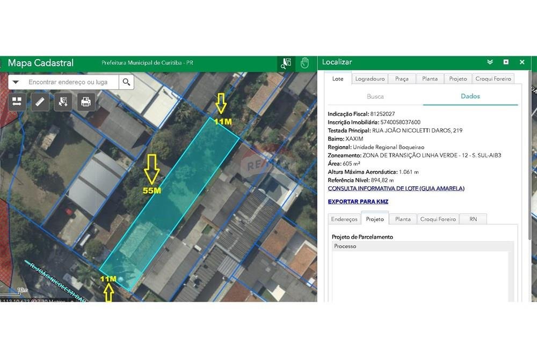Collapse the Localizar panel with double chevron
This screenshot has height=358, width=537.
pos(490,62)
